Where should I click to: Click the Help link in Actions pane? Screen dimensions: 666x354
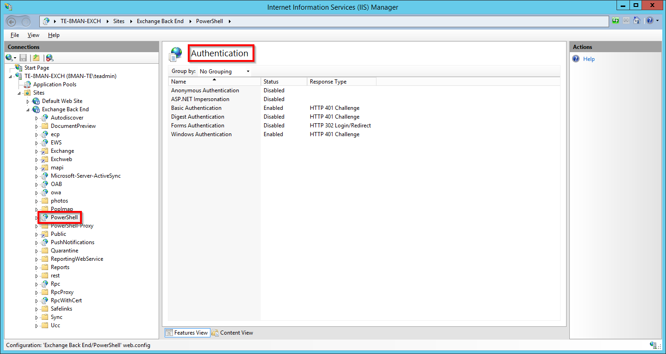click(589, 59)
